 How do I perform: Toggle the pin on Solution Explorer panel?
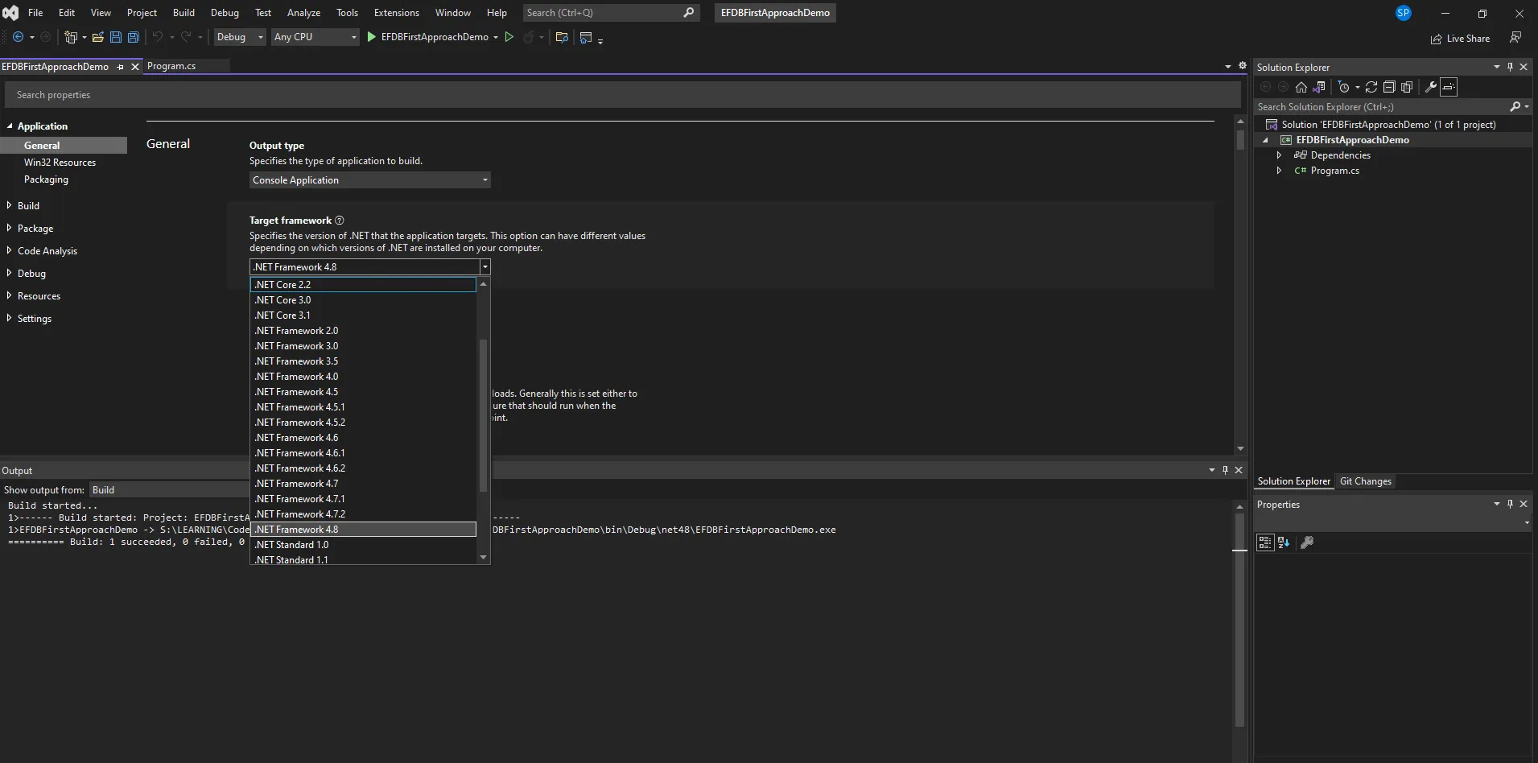click(1511, 67)
